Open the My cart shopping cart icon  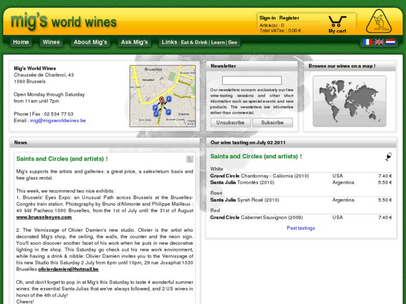tap(337, 25)
